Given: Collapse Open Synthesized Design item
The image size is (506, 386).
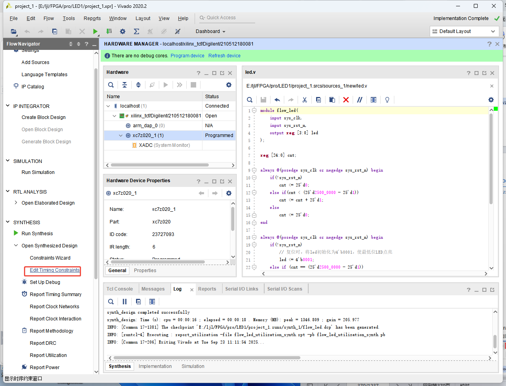Looking at the screenshot, I should [16, 245].
